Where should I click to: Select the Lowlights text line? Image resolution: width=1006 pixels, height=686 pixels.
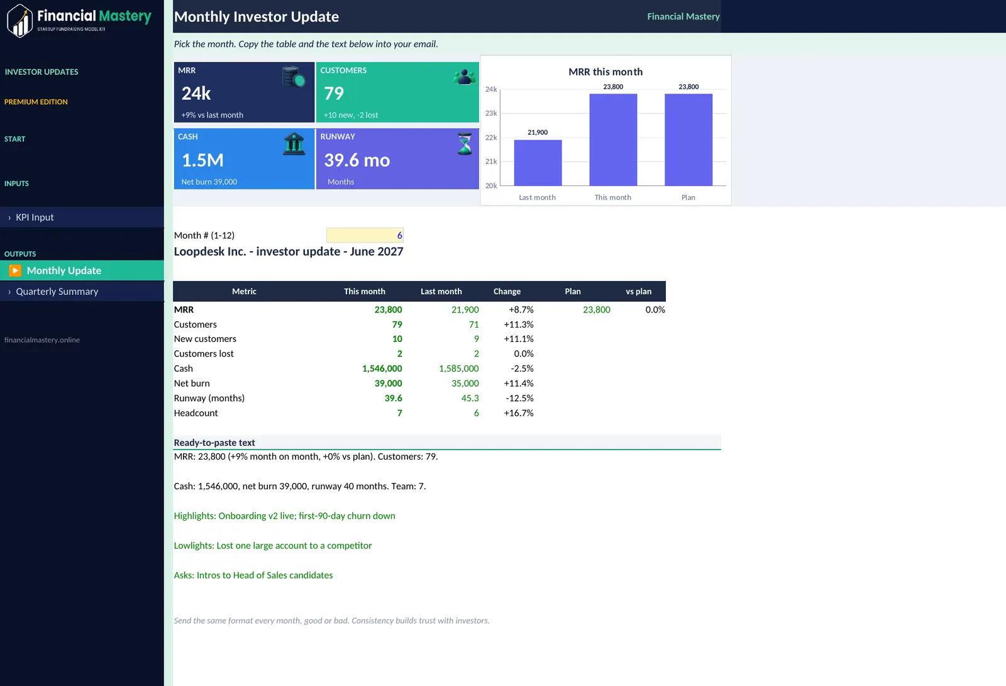[x=273, y=546]
